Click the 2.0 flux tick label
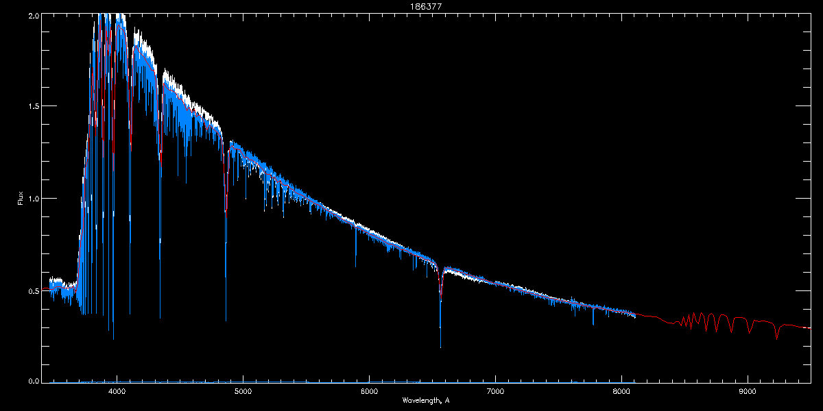This screenshot has height=411, width=823. click(x=32, y=14)
